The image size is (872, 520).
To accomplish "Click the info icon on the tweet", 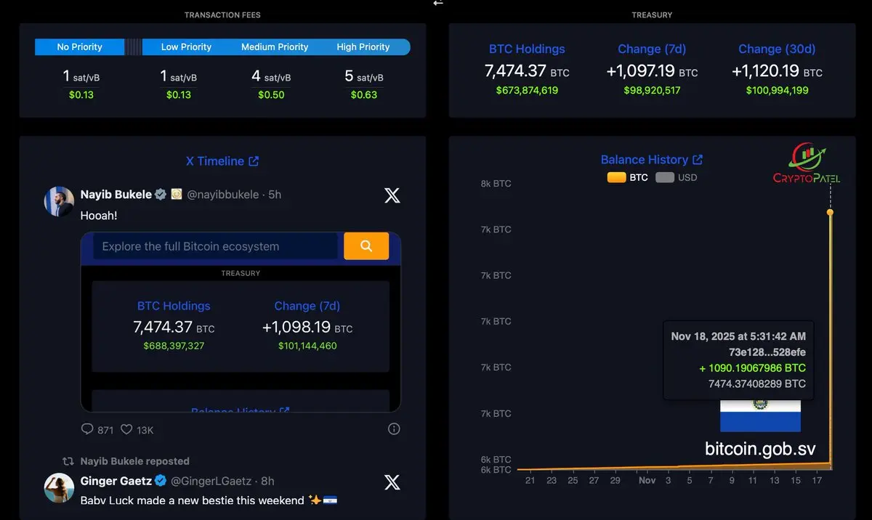I will pos(394,429).
